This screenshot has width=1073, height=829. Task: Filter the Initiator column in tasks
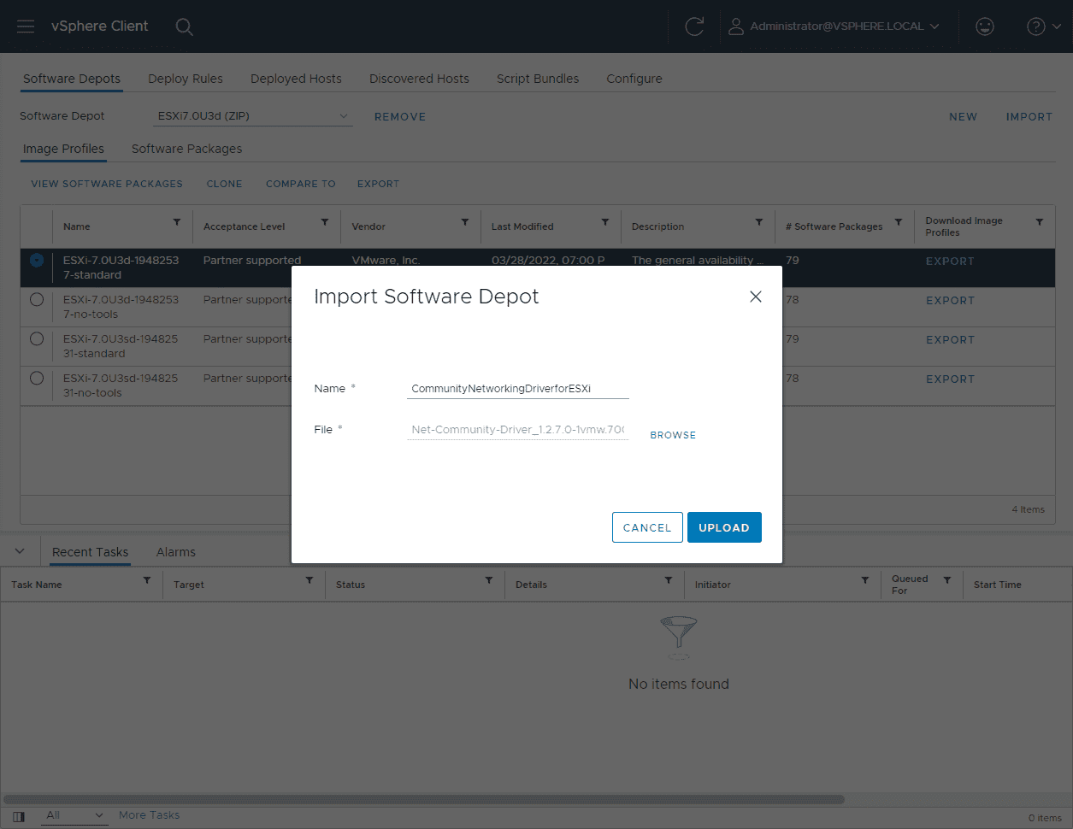[x=865, y=580]
